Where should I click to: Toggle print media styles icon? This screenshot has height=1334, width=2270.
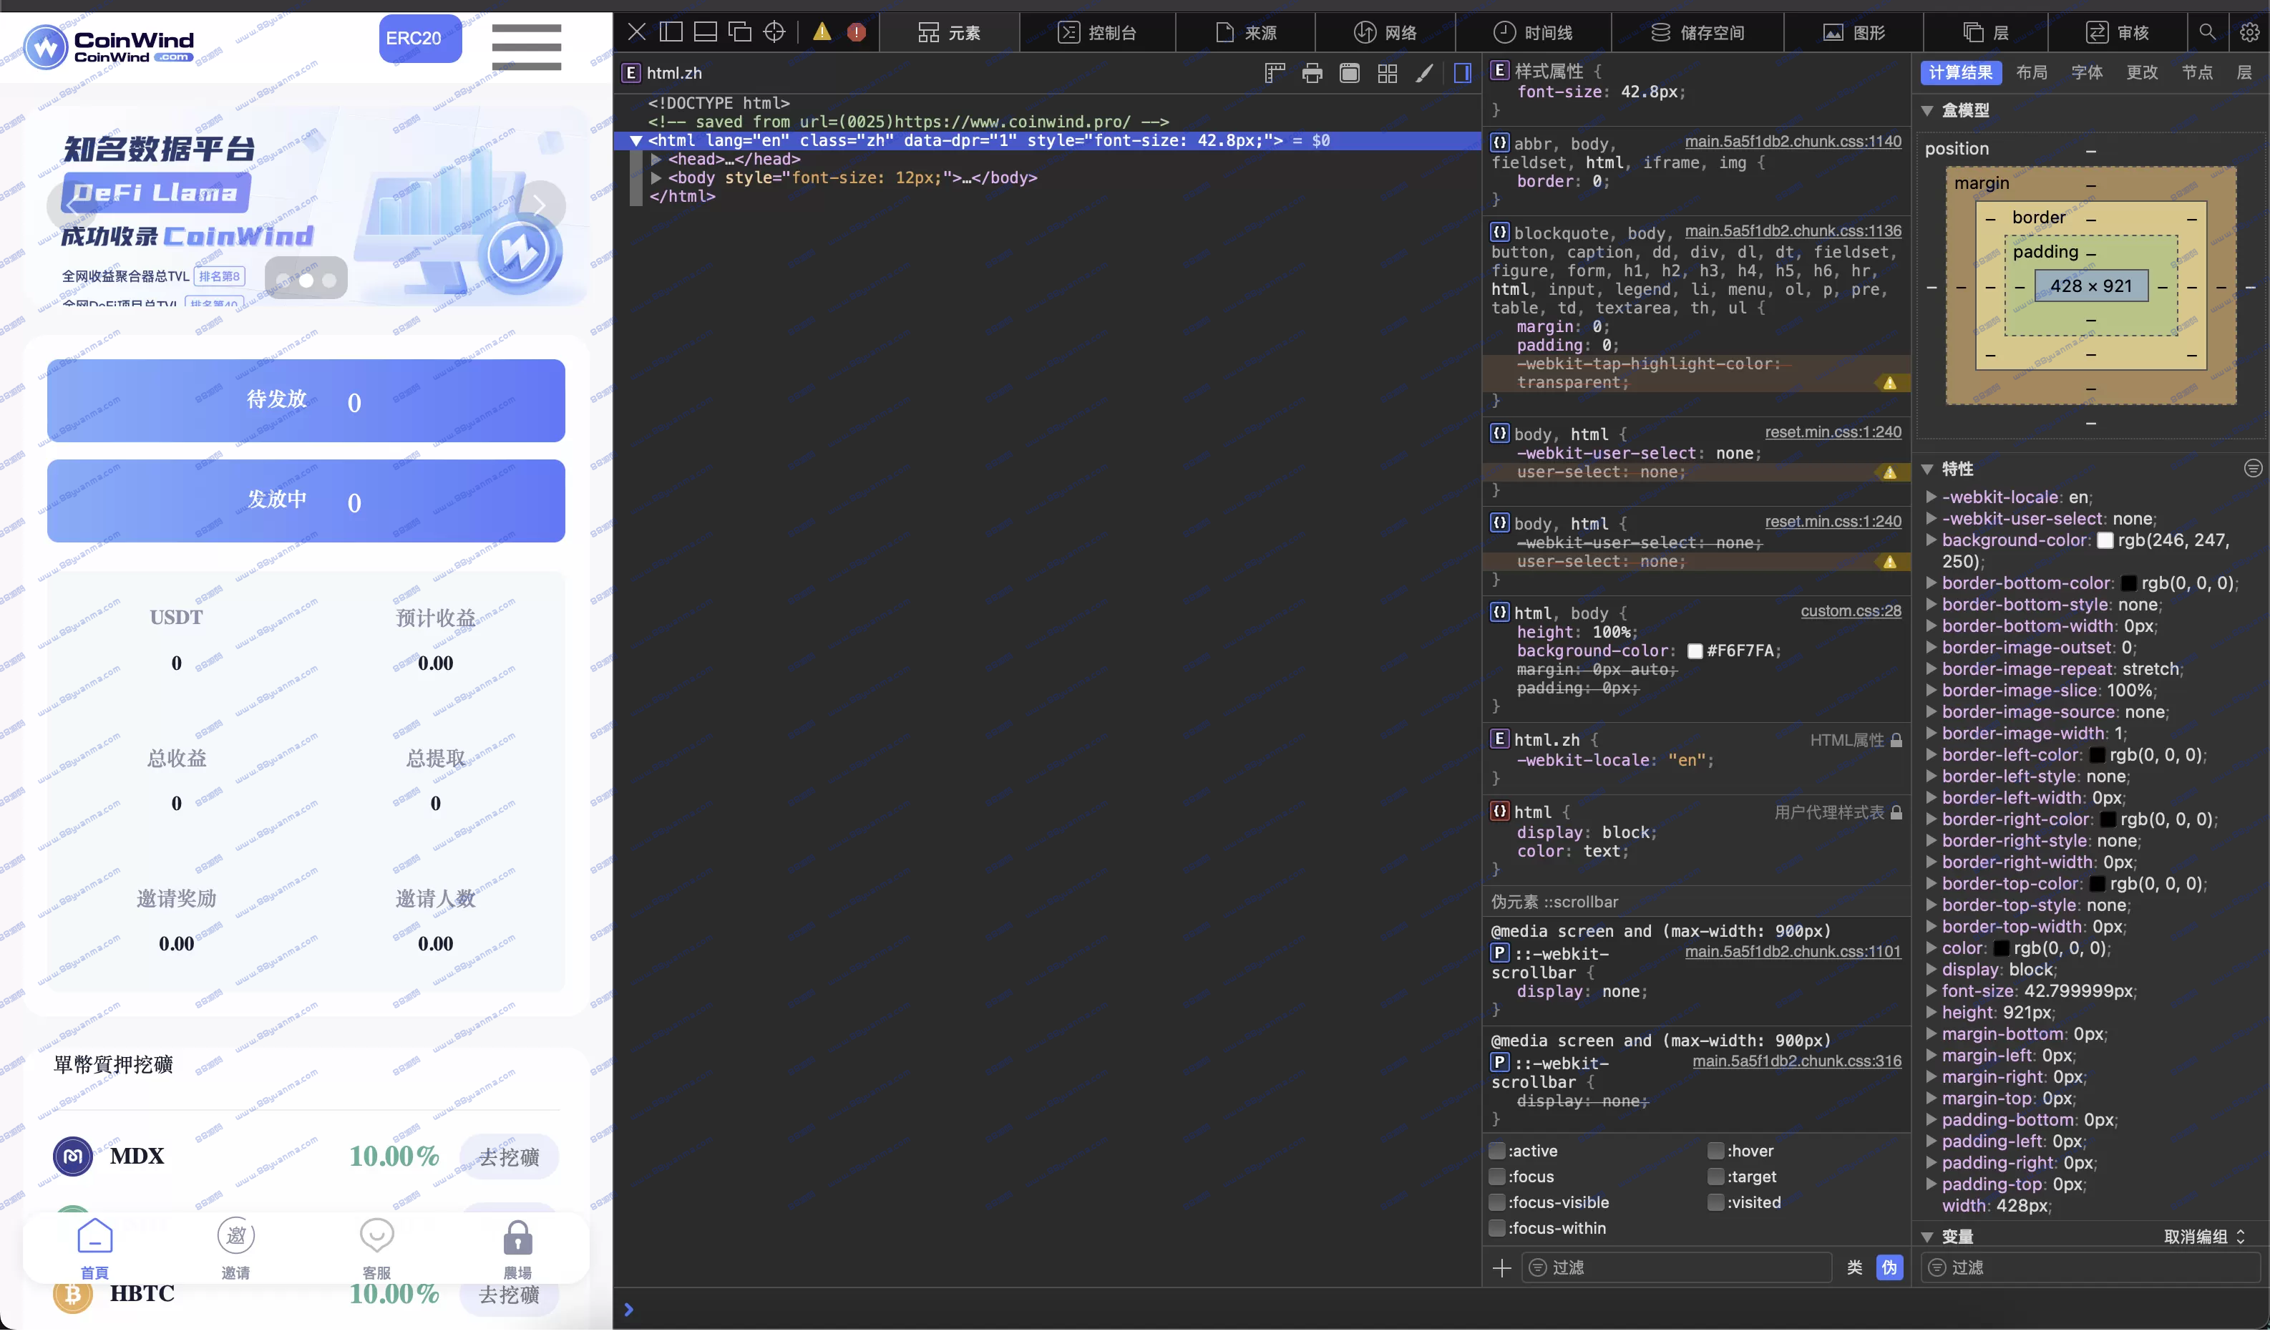tap(1312, 73)
